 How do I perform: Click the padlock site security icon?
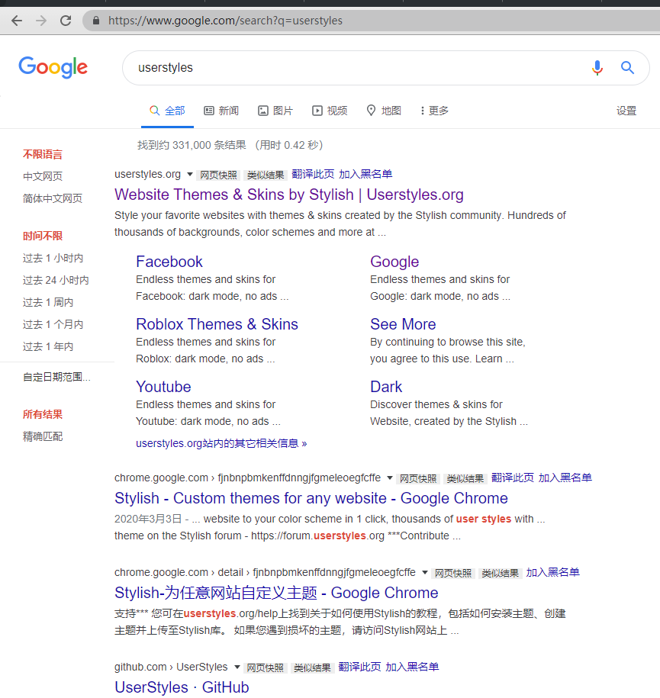95,21
